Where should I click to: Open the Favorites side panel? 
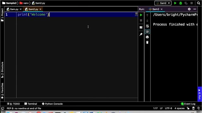click(2, 91)
